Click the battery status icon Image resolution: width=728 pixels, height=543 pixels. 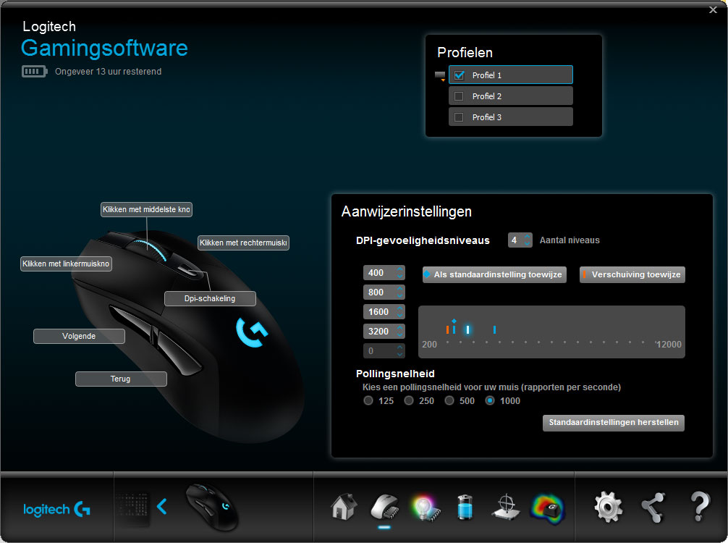(x=34, y=72)
